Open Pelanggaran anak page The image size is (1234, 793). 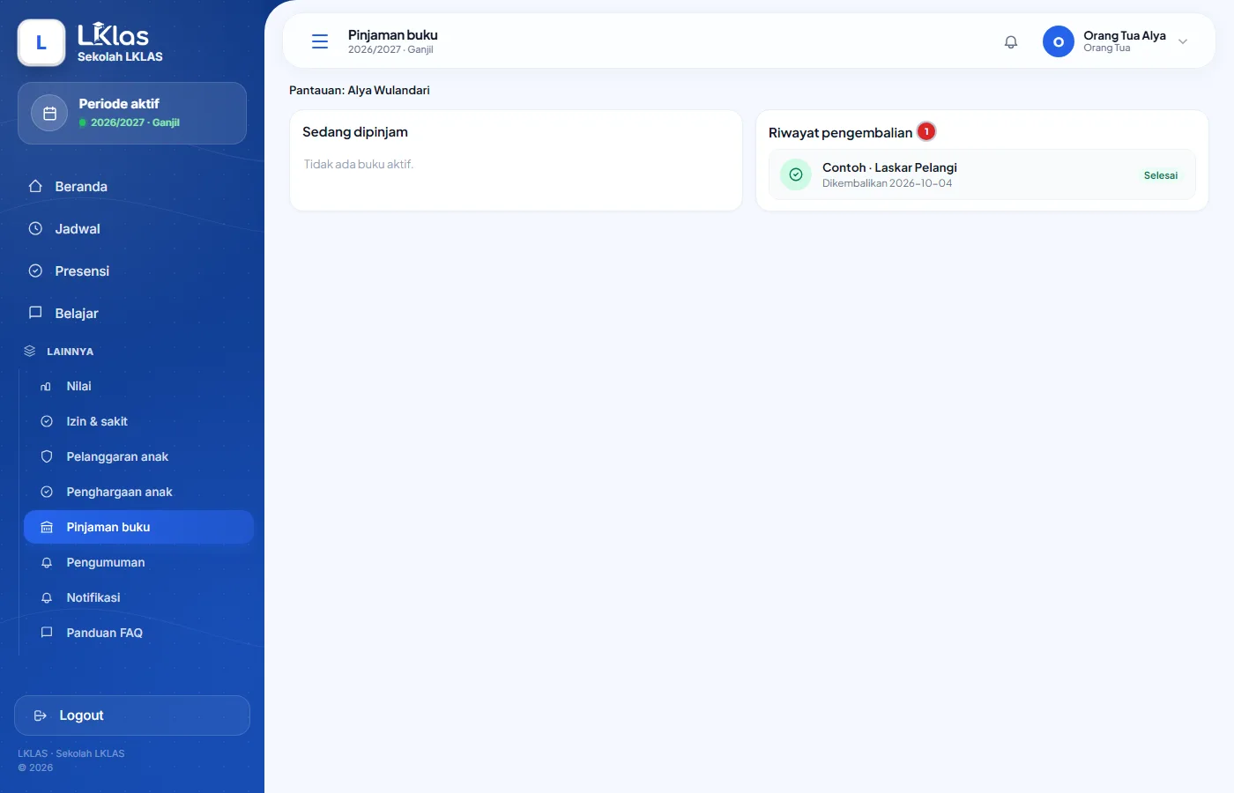pyautogui.click(x=139, y=456)
